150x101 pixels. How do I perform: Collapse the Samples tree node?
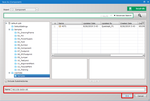9,30
